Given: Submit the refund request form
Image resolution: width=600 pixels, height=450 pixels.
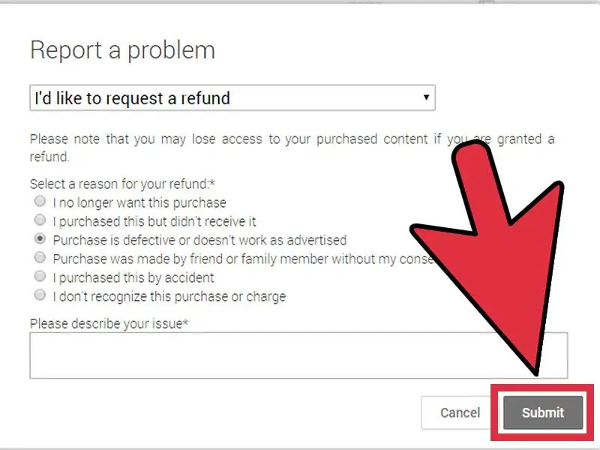Looking at the screenshot, I should click(x=542, y=412).
